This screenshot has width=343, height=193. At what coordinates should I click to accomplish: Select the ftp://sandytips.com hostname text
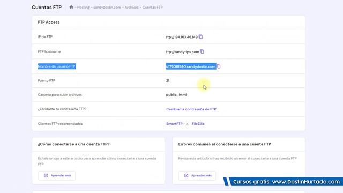pos(182,52)
